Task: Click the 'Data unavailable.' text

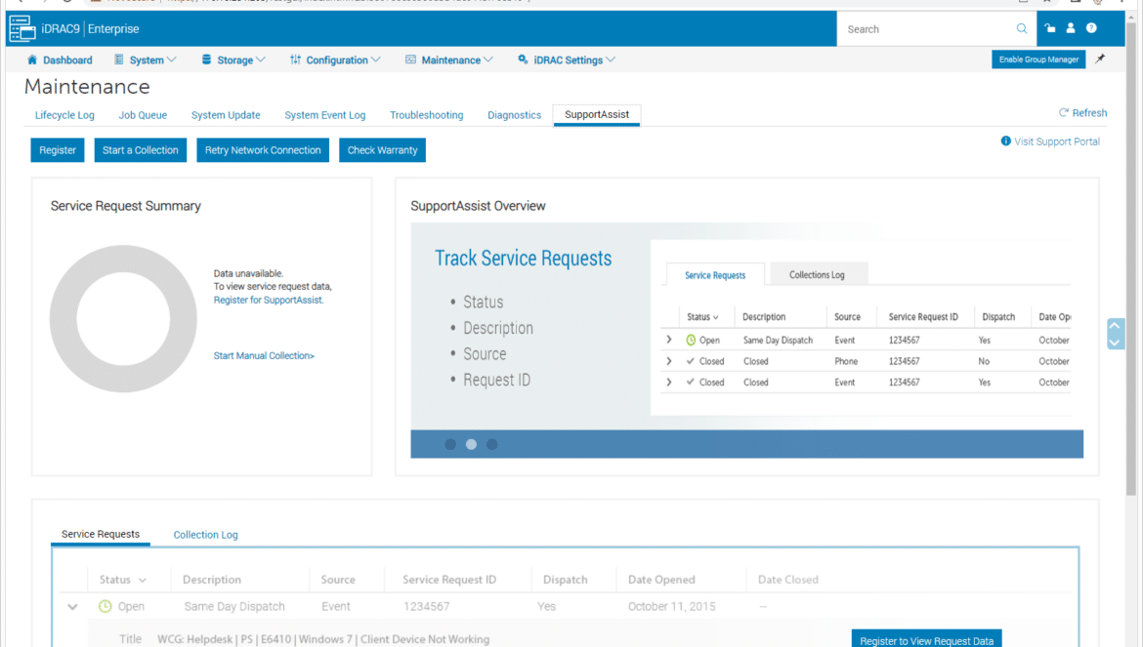Action: [248, 273]
